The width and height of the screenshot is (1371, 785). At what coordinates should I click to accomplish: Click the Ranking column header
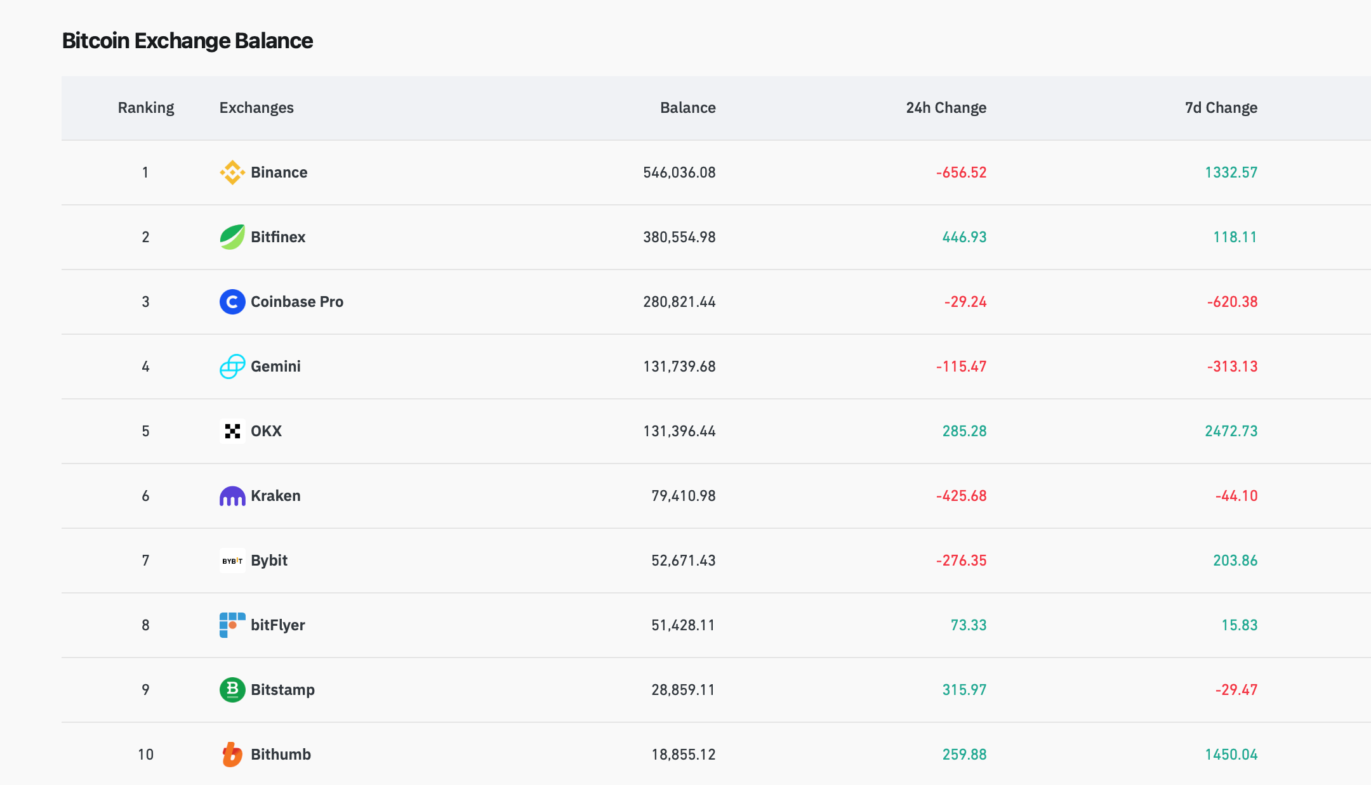(146, 108)
